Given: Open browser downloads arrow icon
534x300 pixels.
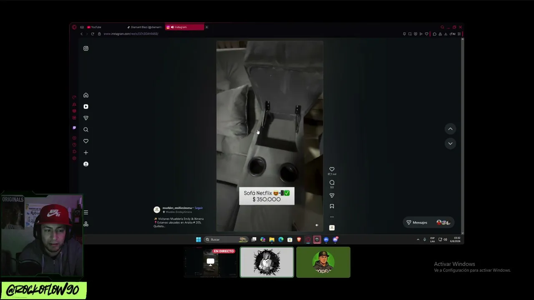Looking at the screenshot, I should tap(446, 34).
